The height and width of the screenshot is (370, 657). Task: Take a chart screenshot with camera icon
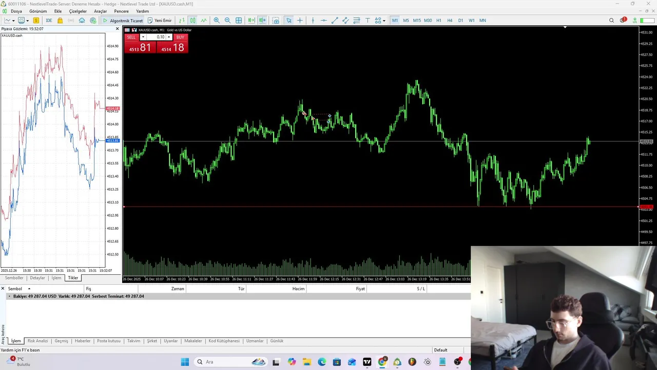coord(276,21)
